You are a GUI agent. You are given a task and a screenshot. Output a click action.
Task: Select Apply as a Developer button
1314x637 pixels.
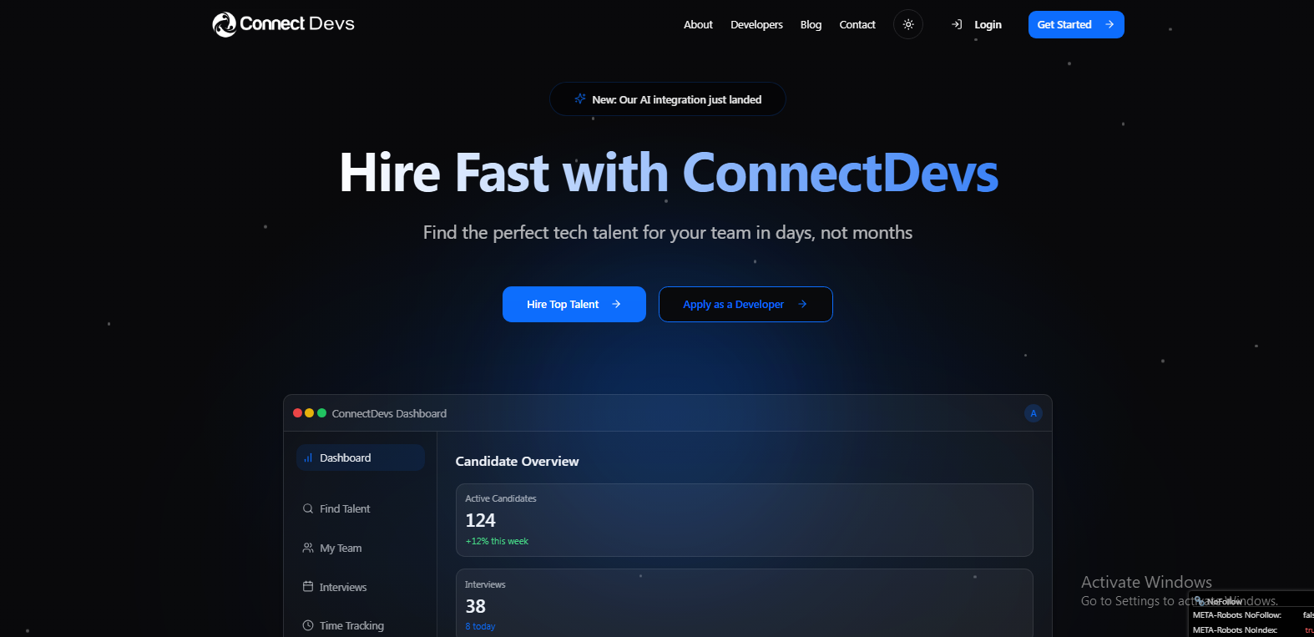click(745, 305)
